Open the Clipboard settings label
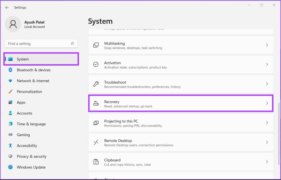This screenshot has width=281, height=180. pos(112,160)
